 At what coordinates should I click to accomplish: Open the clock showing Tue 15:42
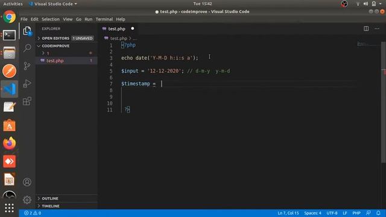(203, 4)
